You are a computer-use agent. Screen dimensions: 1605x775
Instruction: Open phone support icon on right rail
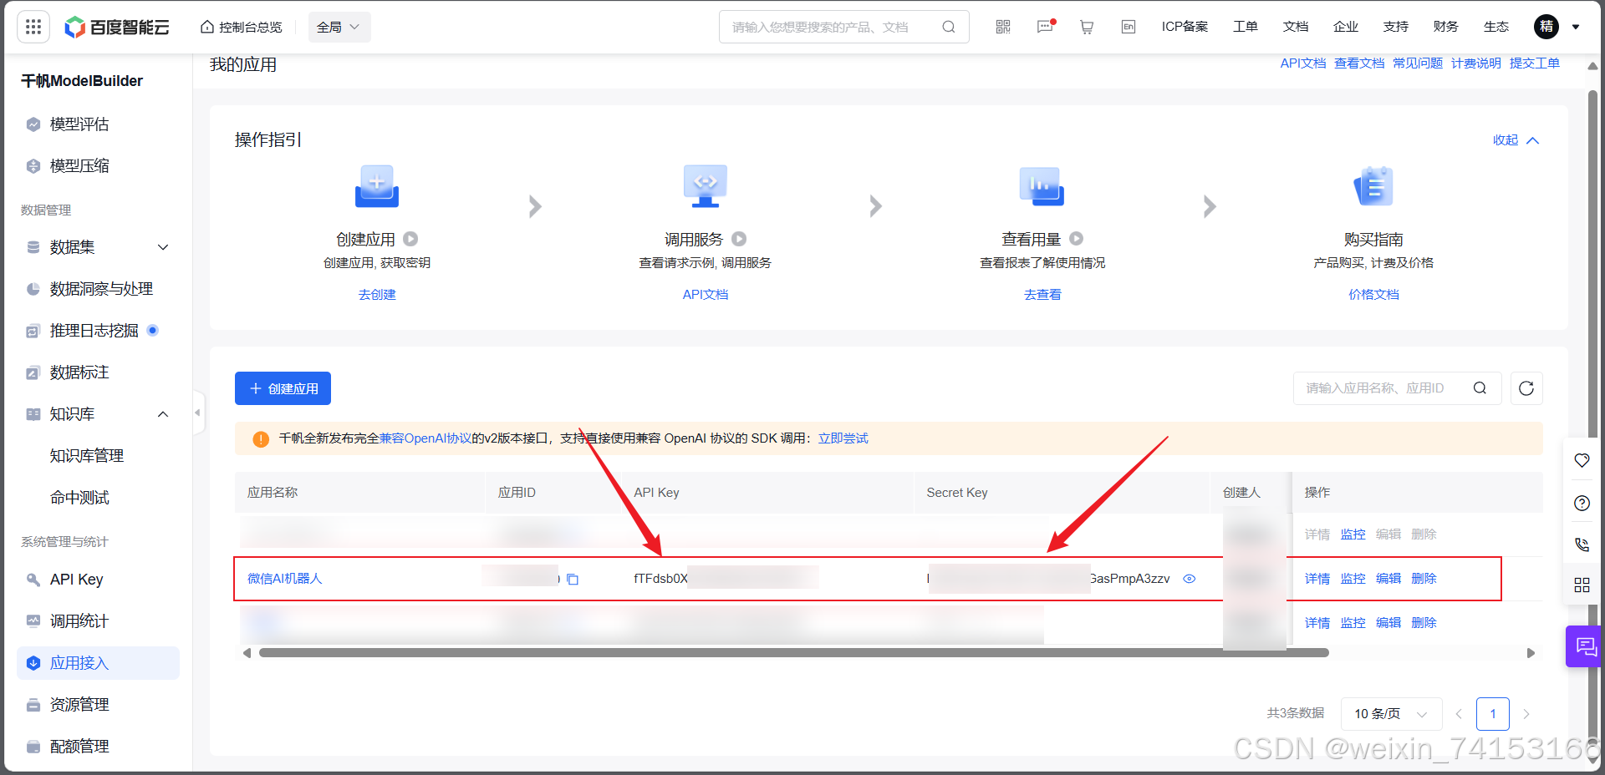pos(1582,544)
